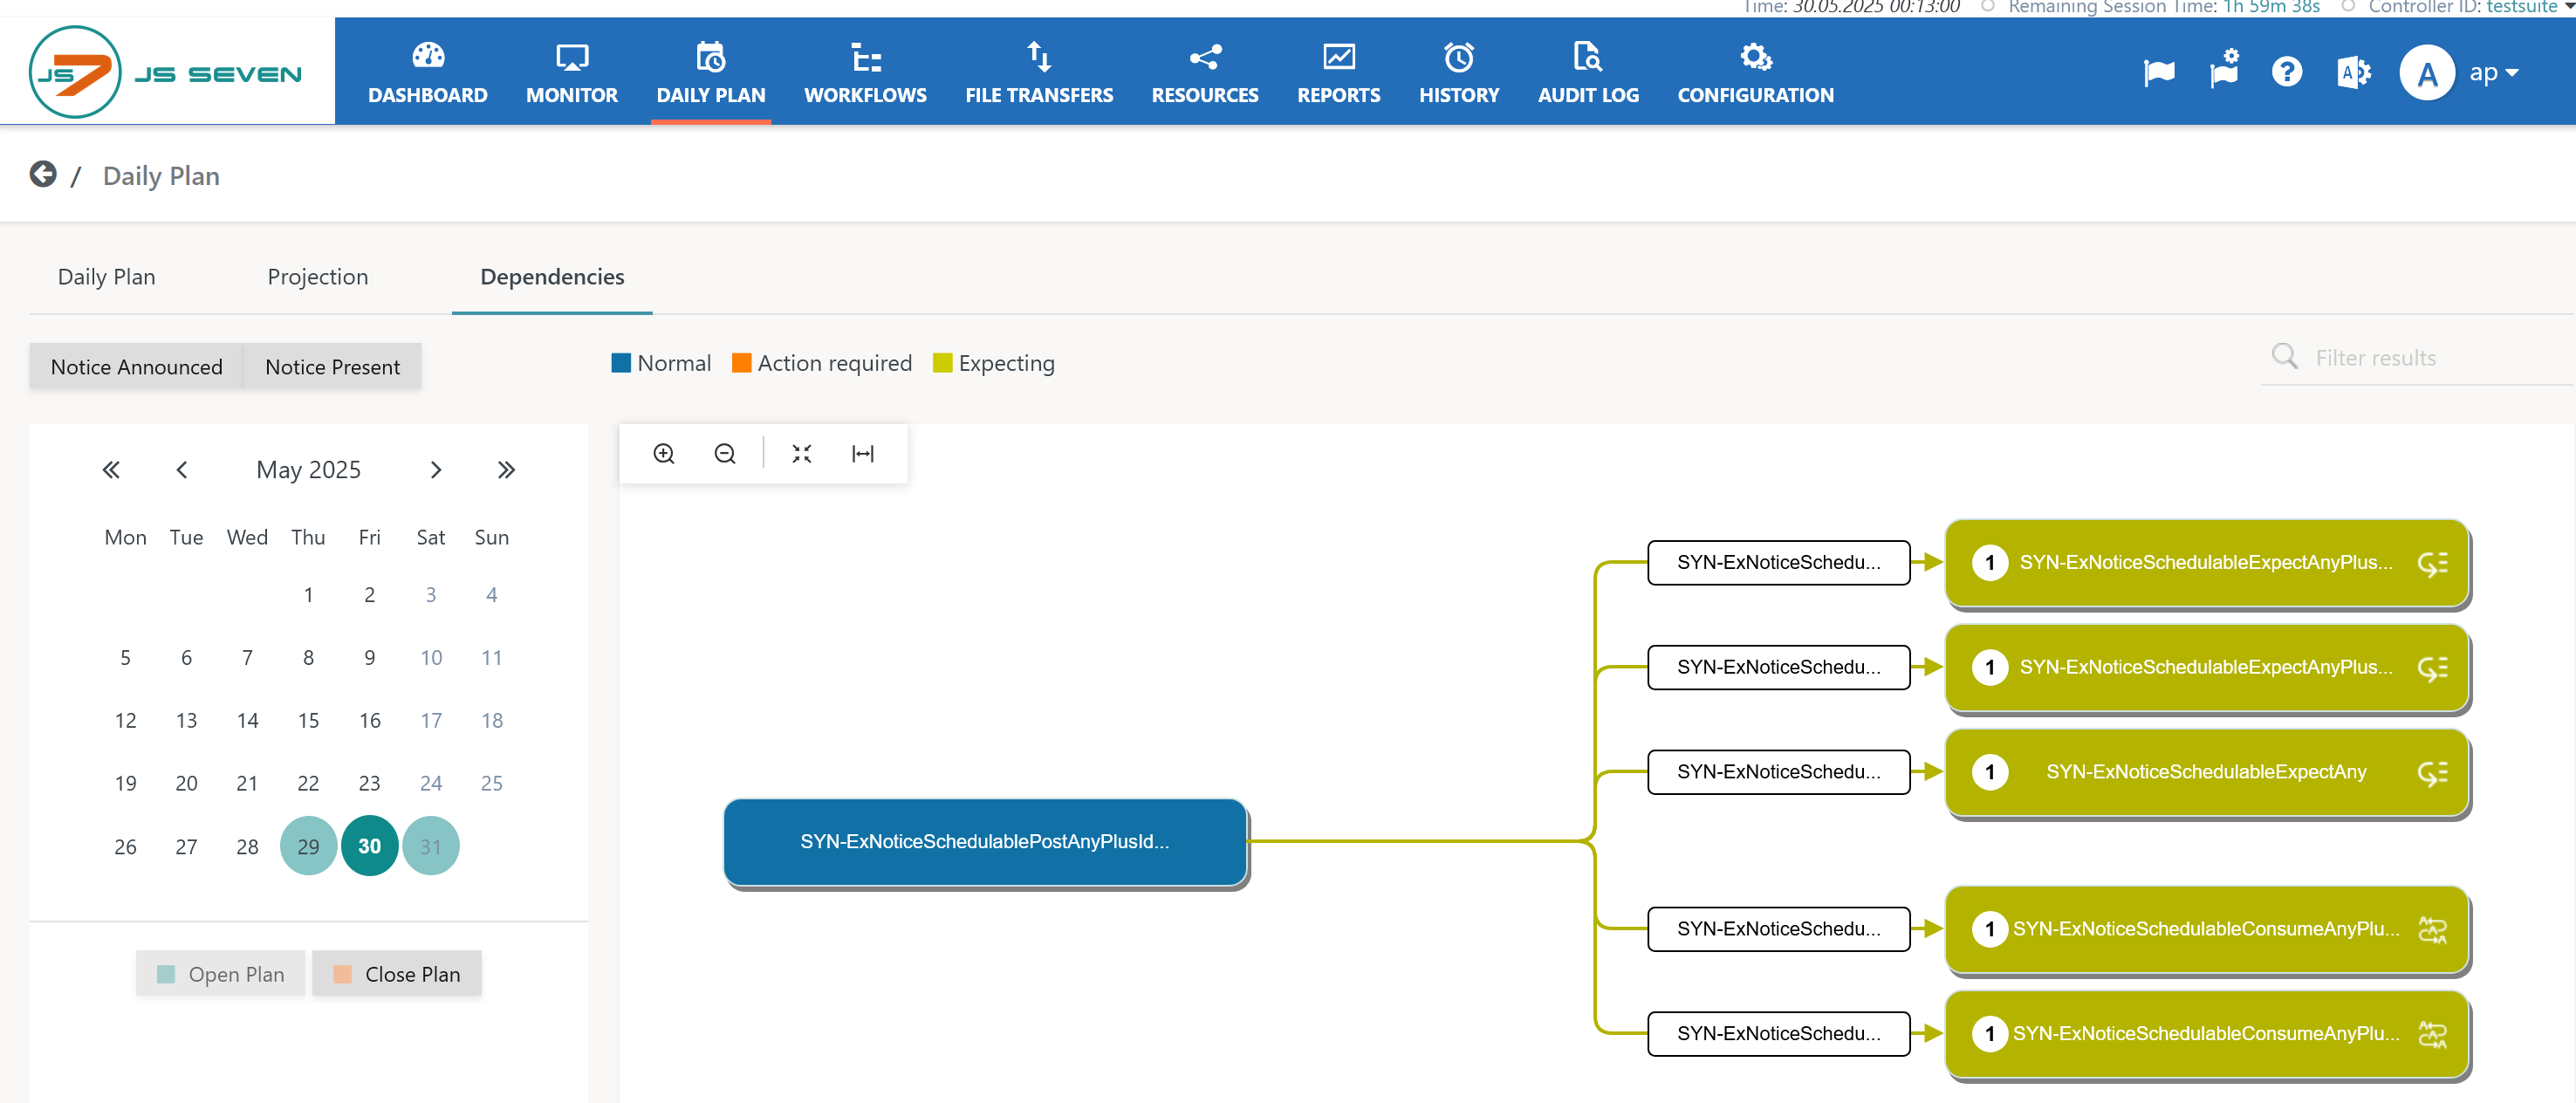Open the ap user account dropdown

[x=2492, y=72]
